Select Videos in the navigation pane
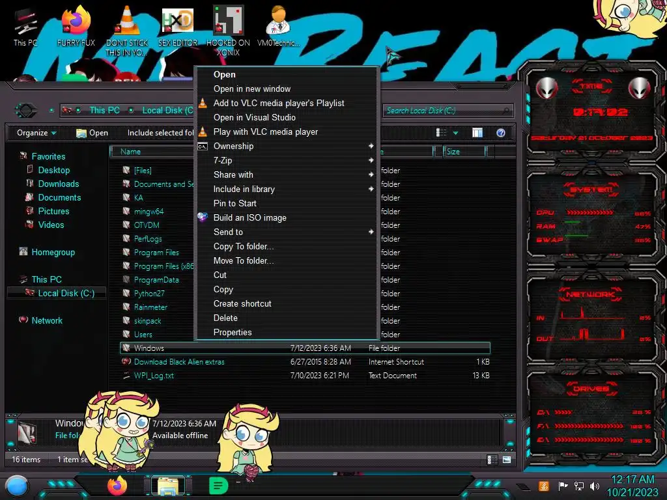This screenshot has height=500, width=667. pyautogui.click(x=51, y=225)
